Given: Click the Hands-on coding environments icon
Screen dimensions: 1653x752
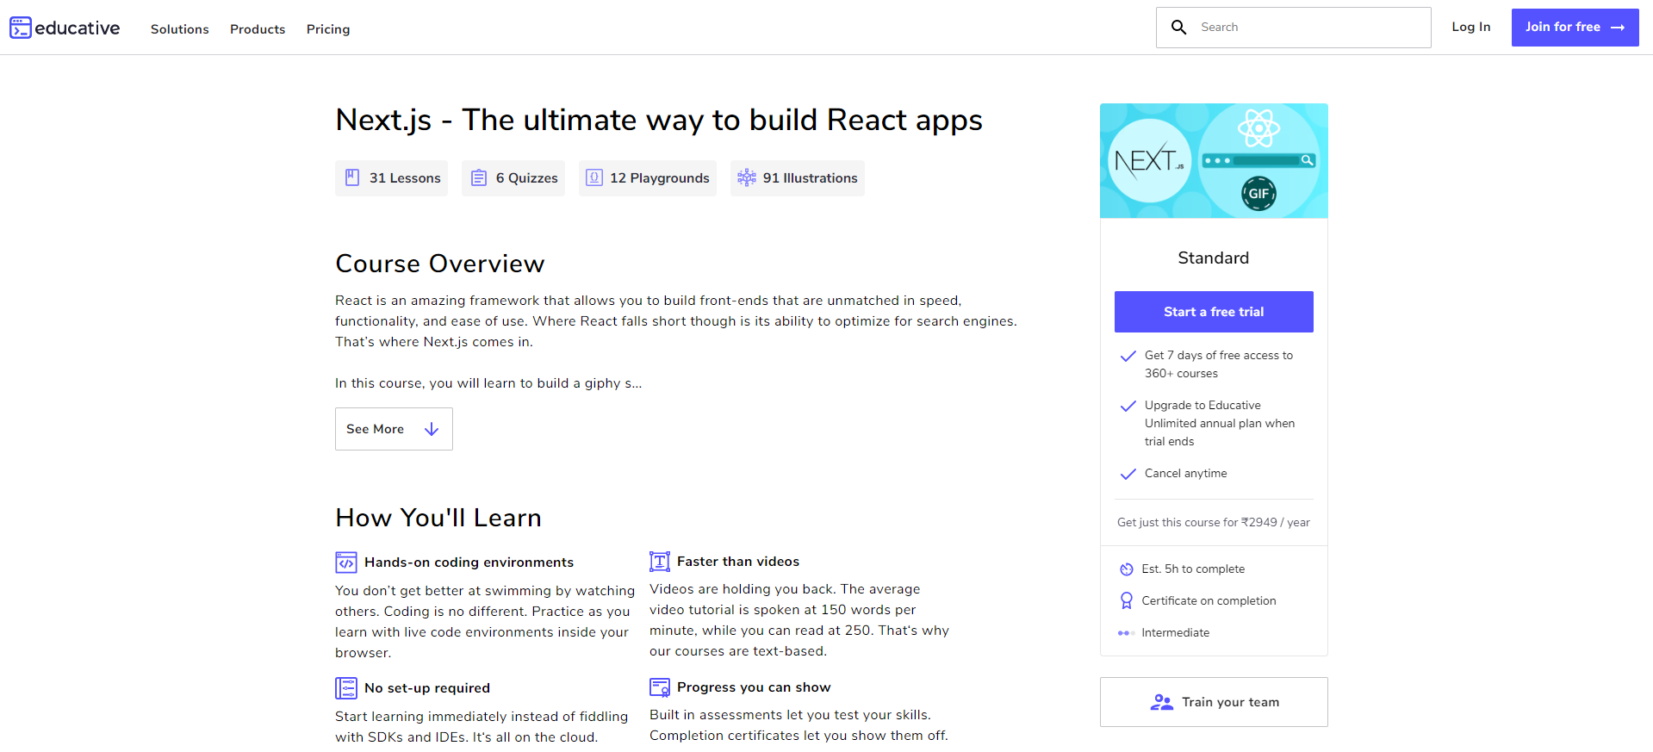Looking at the screenshot, I should click(x=346, y=562).
